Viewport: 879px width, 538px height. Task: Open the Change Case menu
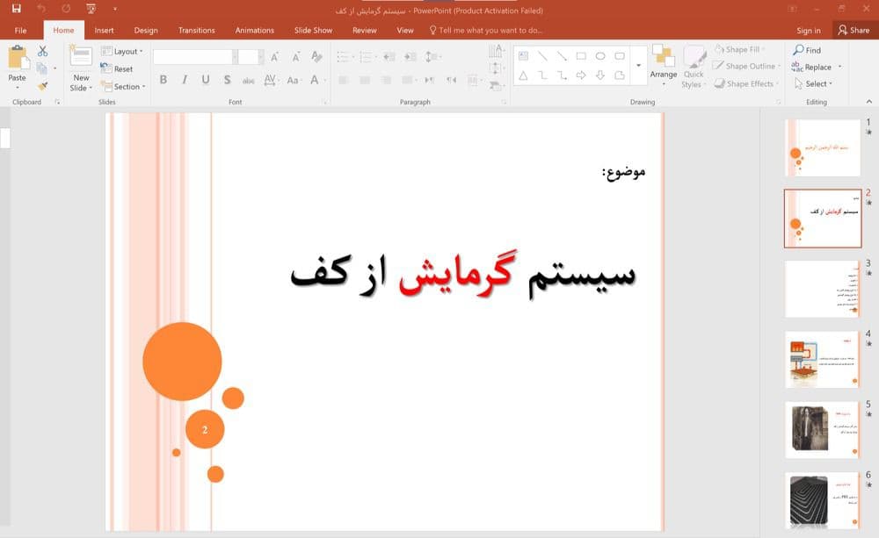pos(294,80)
